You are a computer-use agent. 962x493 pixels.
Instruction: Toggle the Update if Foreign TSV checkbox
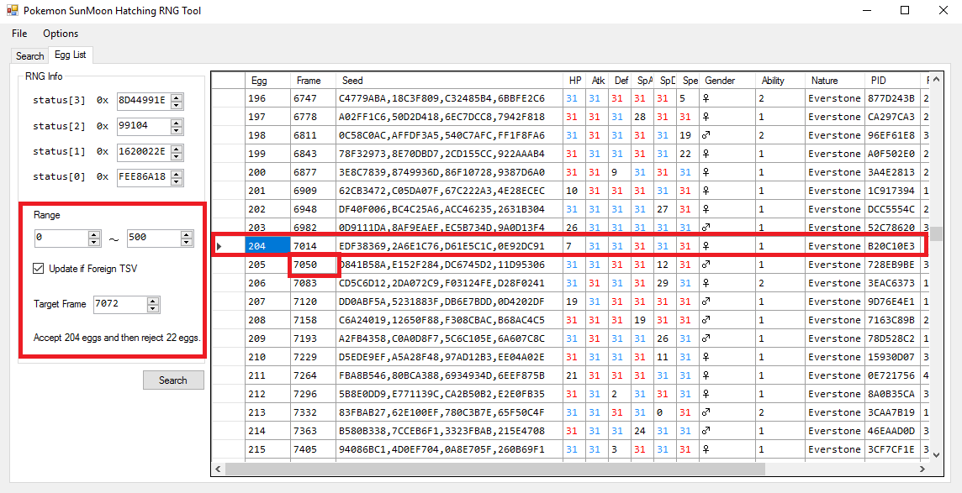click(39, 269)
